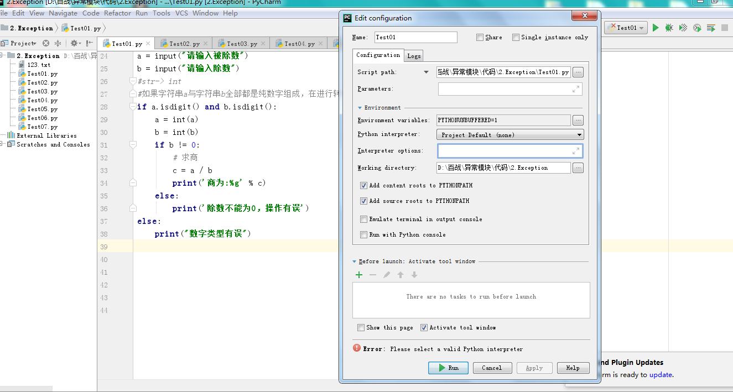Open the Navigate menu
Screen dimensions: 733x392
click(63, 13)
